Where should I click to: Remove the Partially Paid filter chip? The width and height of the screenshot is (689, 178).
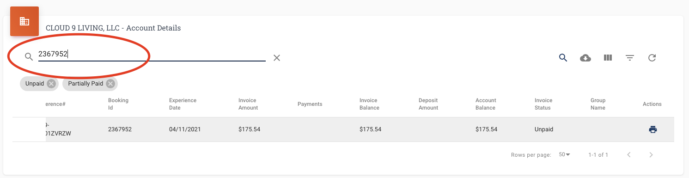point(110,84)
